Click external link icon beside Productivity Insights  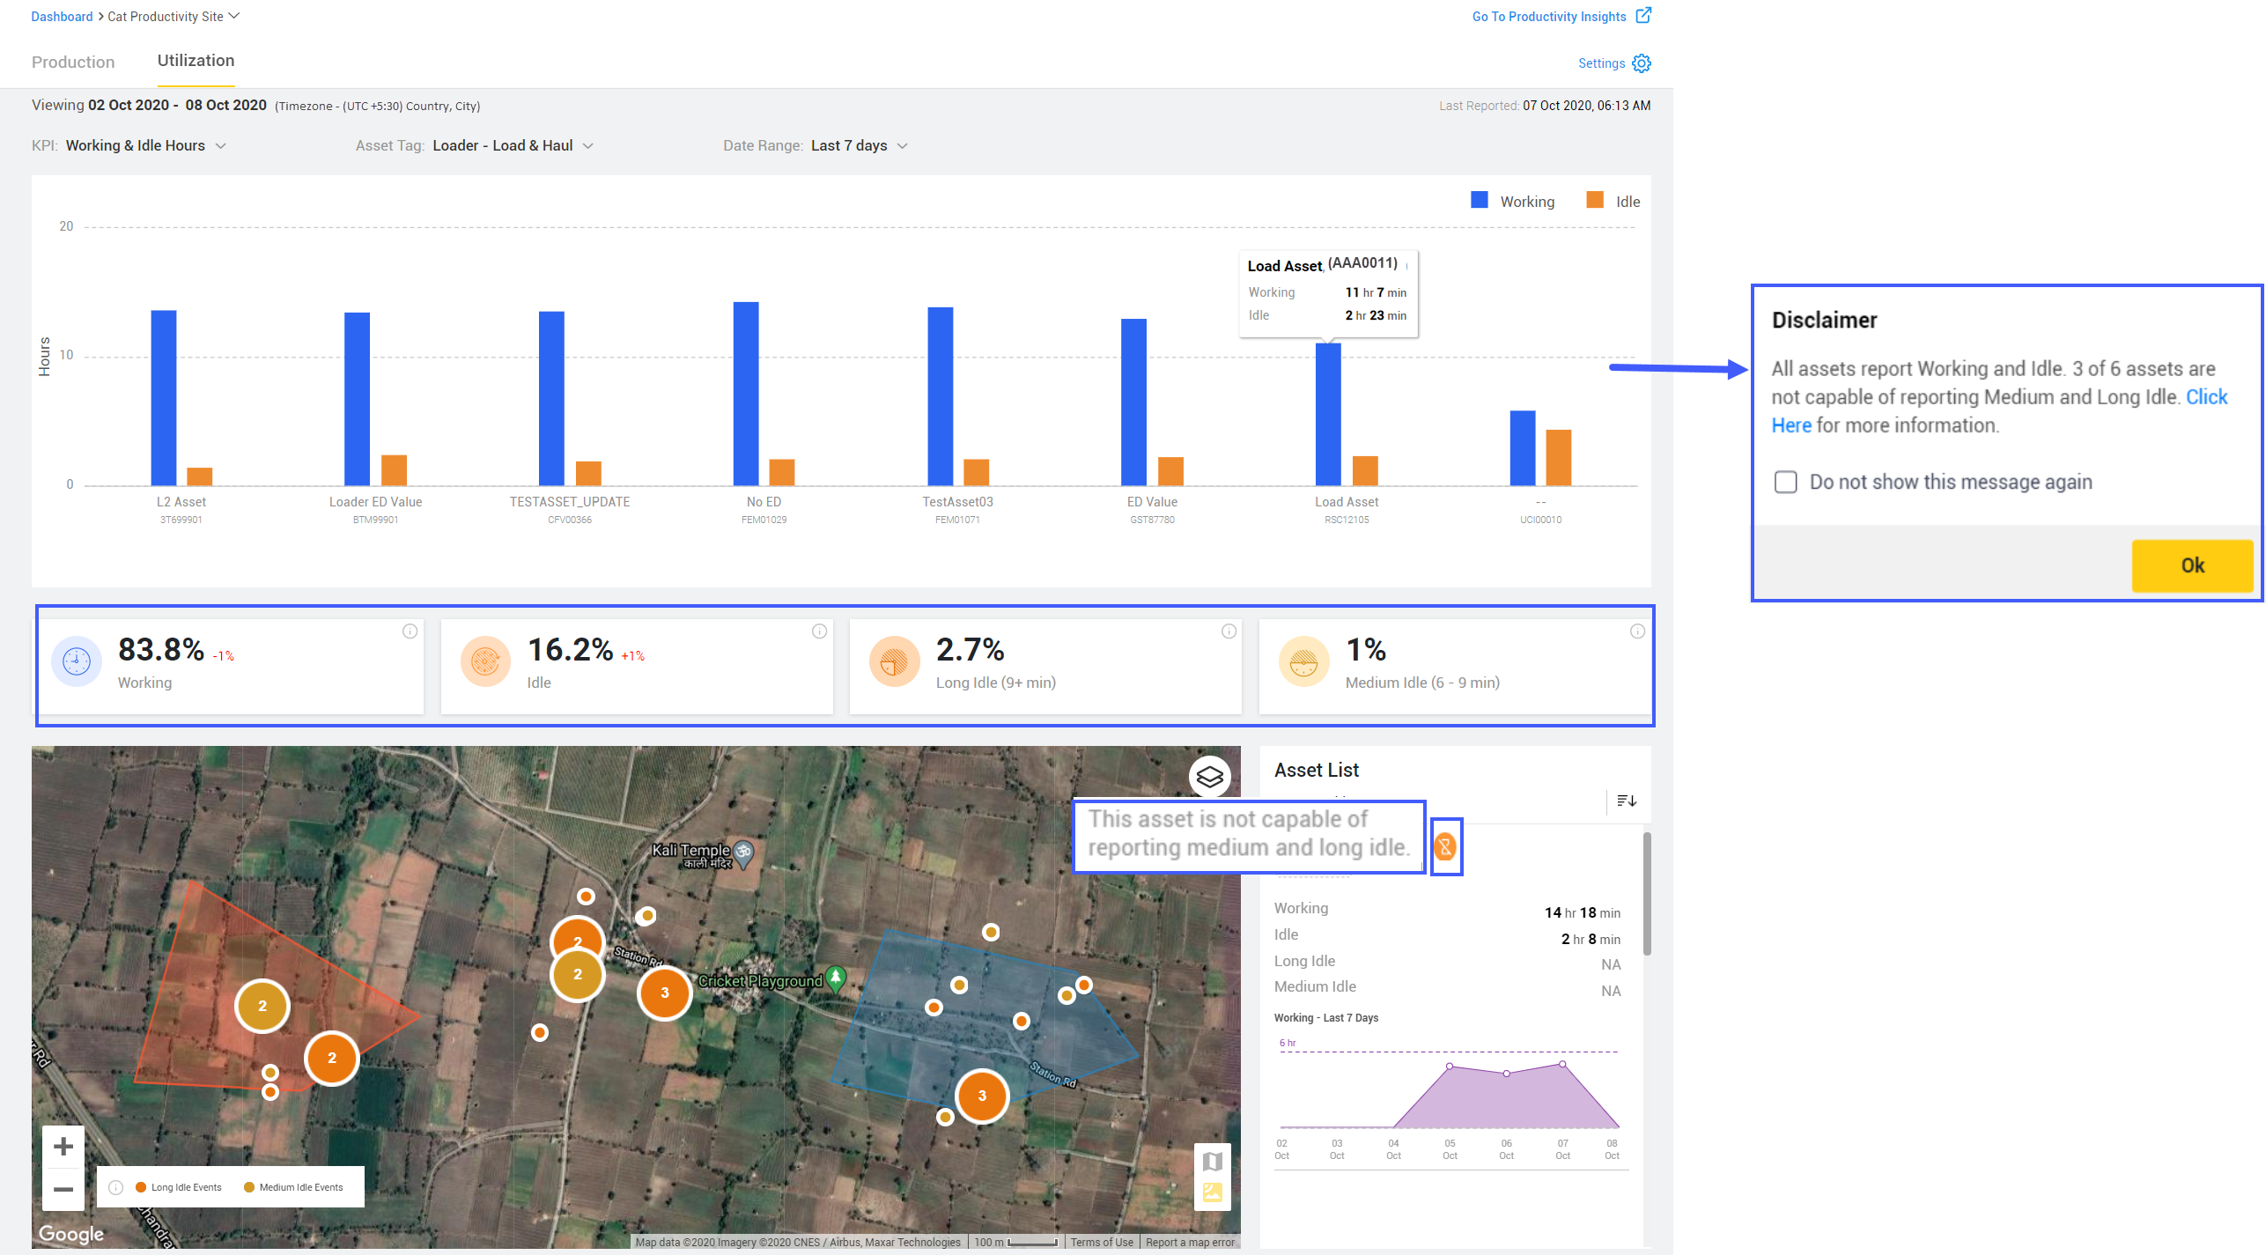coord(1642,16)
